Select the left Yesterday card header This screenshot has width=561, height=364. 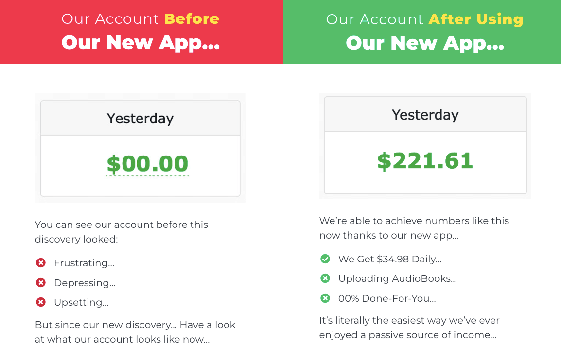(x=140, y=118)
